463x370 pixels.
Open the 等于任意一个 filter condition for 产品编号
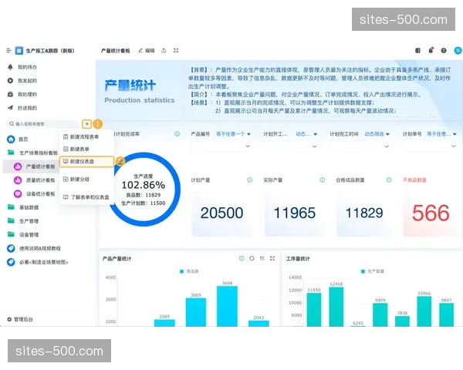coord(233,134)
